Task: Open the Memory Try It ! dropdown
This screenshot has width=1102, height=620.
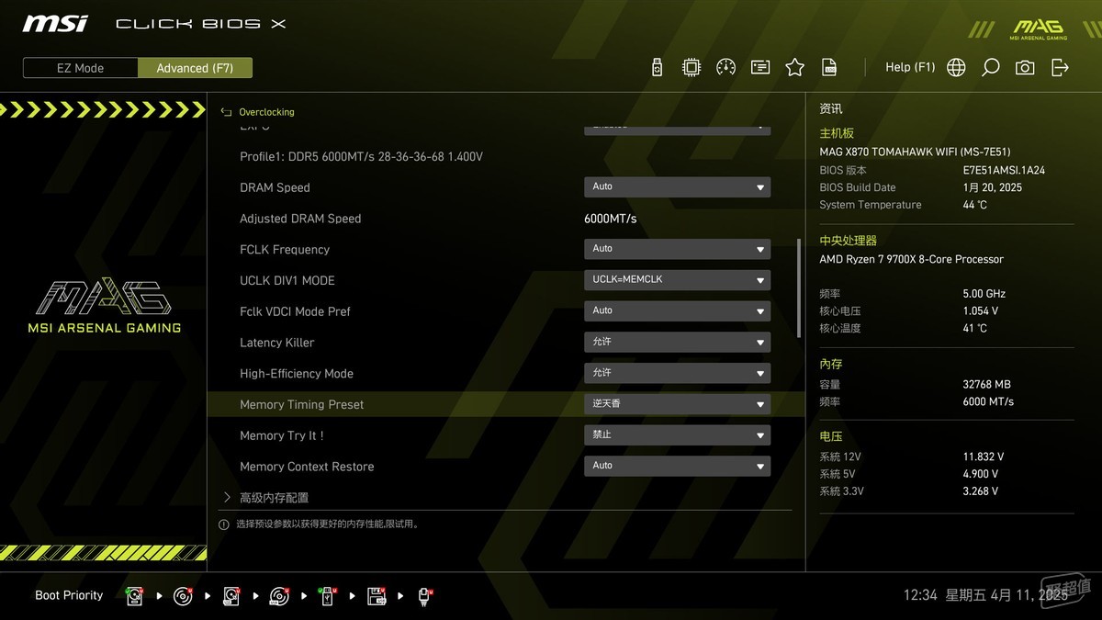Action: pos(677,435)
